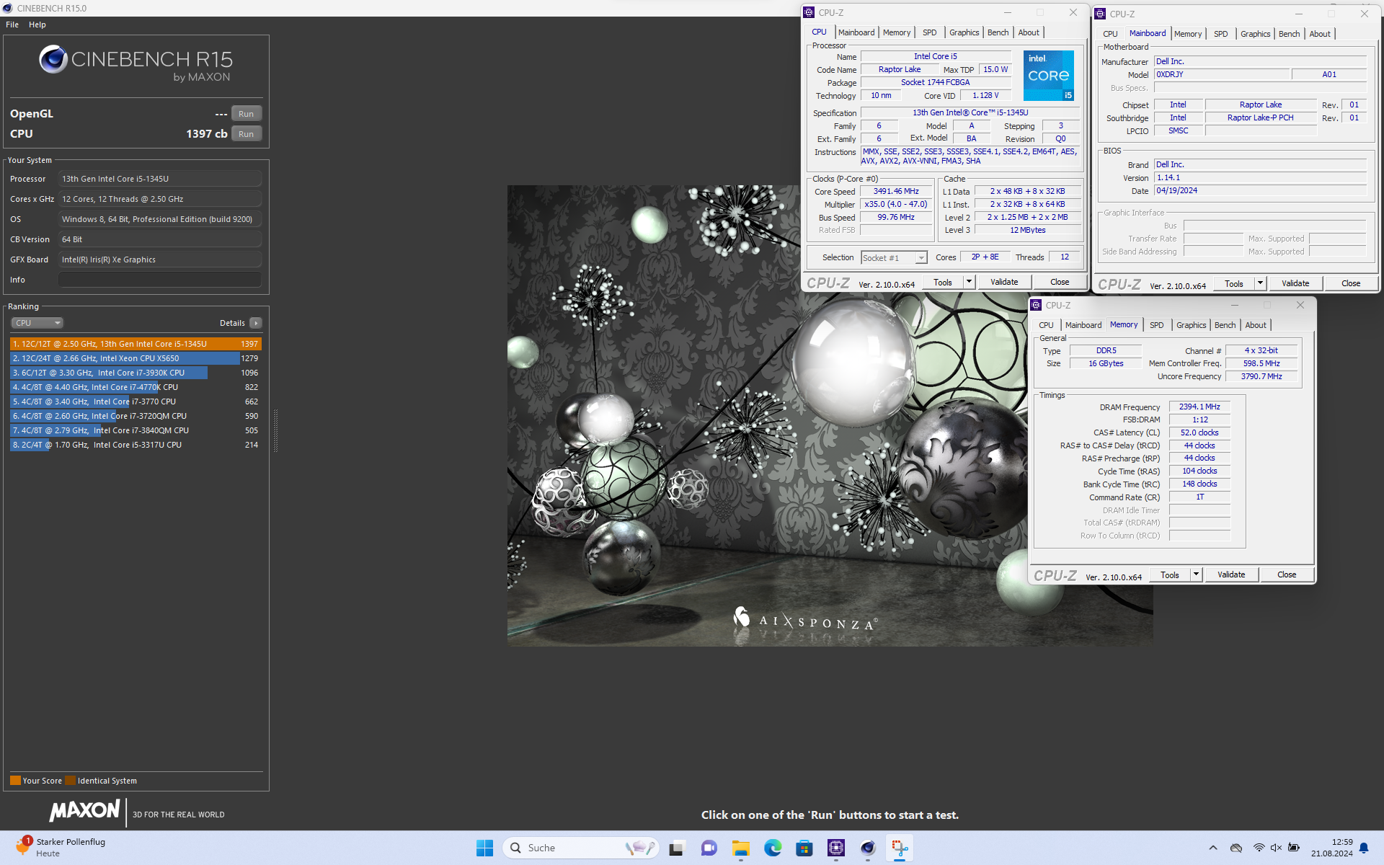1384x865 pixels.
Task: Select ranking row 5 Core i7-3770 CPU
Action: (x=136, y=402)
